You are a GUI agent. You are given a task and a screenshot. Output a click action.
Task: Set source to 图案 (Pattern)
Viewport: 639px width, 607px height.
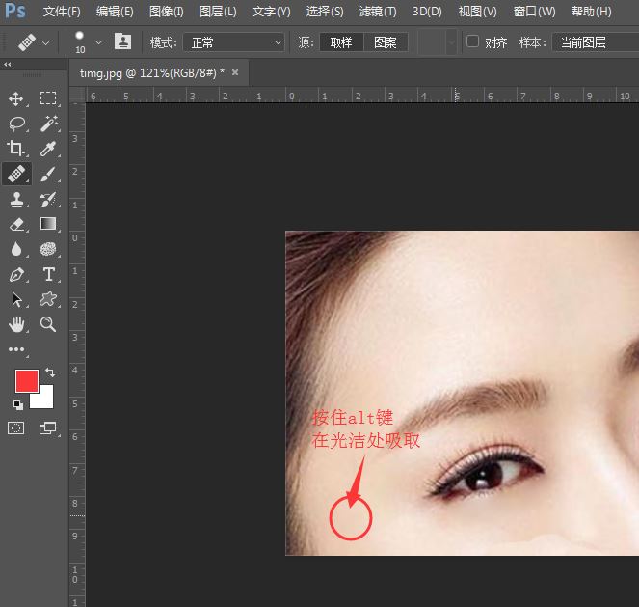point(386,42)
